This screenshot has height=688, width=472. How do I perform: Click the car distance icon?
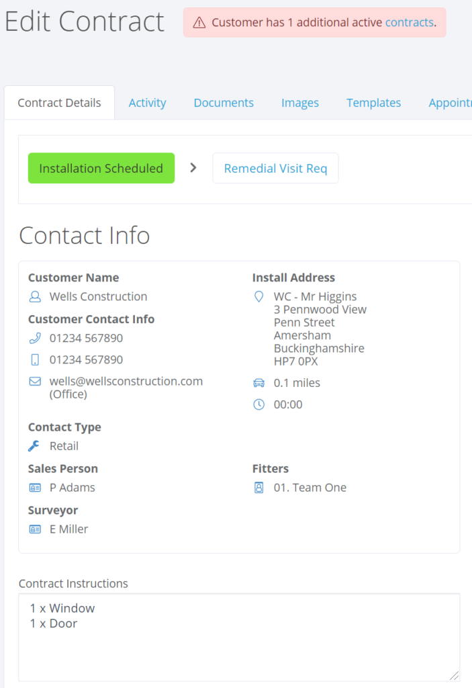(x=258, y=383)
